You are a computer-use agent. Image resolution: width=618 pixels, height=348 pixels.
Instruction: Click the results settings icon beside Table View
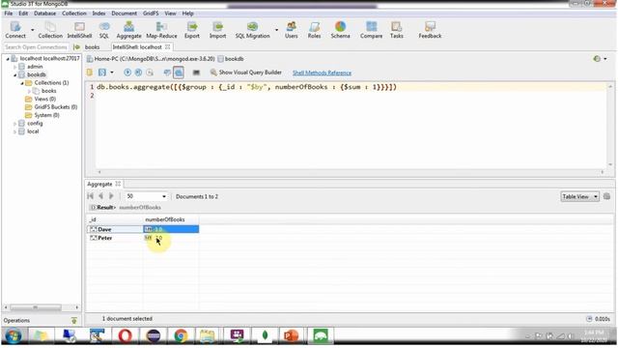pos(606,196)
